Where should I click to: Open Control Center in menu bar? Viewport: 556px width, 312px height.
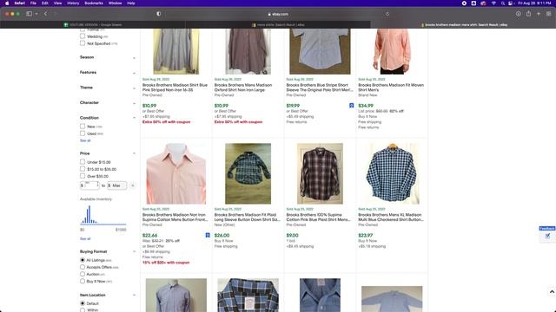coord(510,3)
